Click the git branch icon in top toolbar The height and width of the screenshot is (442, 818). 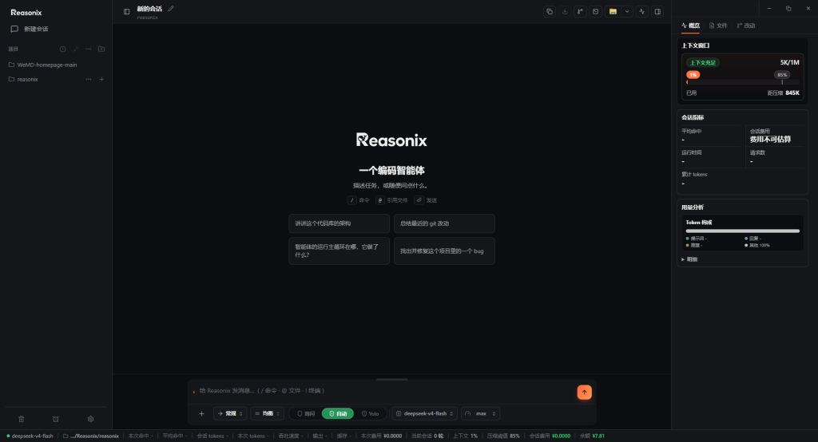pyautogui.click(x=580, y=11)
